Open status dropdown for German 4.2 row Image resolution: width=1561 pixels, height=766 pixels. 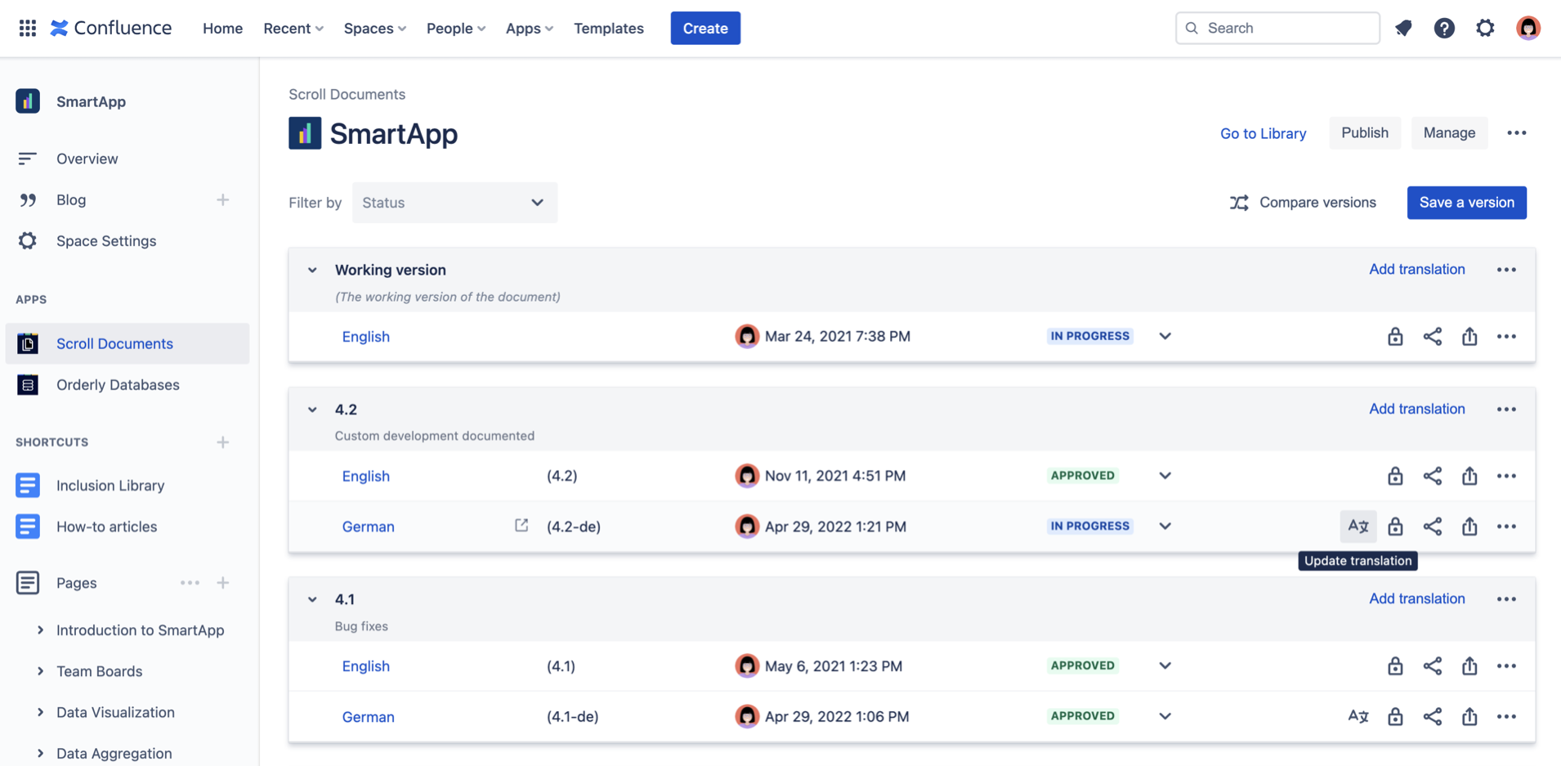tap(1165, 526)
